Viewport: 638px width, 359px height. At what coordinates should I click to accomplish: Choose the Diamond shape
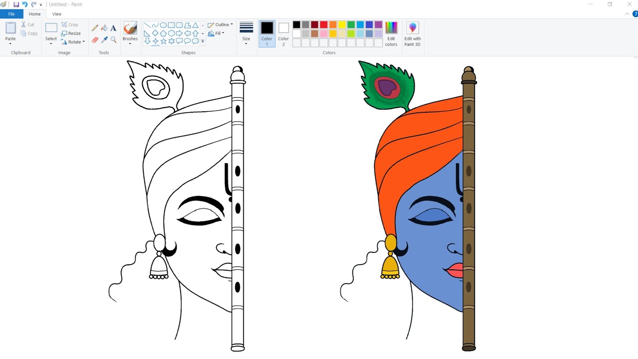coord(155,33)
